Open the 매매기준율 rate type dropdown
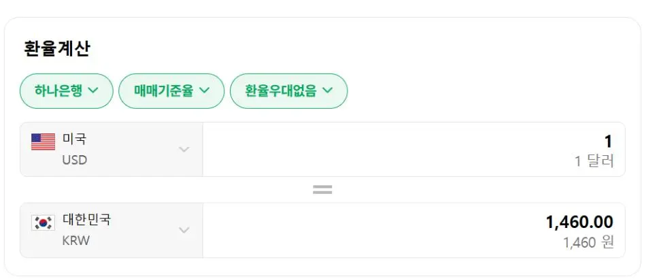 point(171,91)
